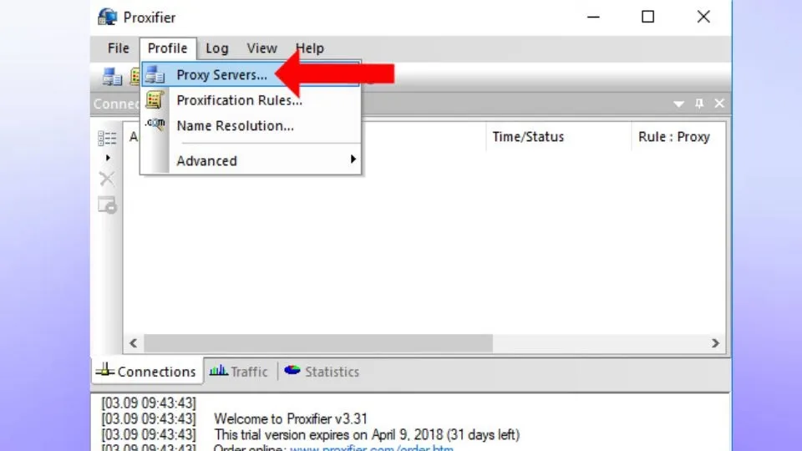
Task: Sort by Rule : Proxy column header
Action: [x=678, y=136]
